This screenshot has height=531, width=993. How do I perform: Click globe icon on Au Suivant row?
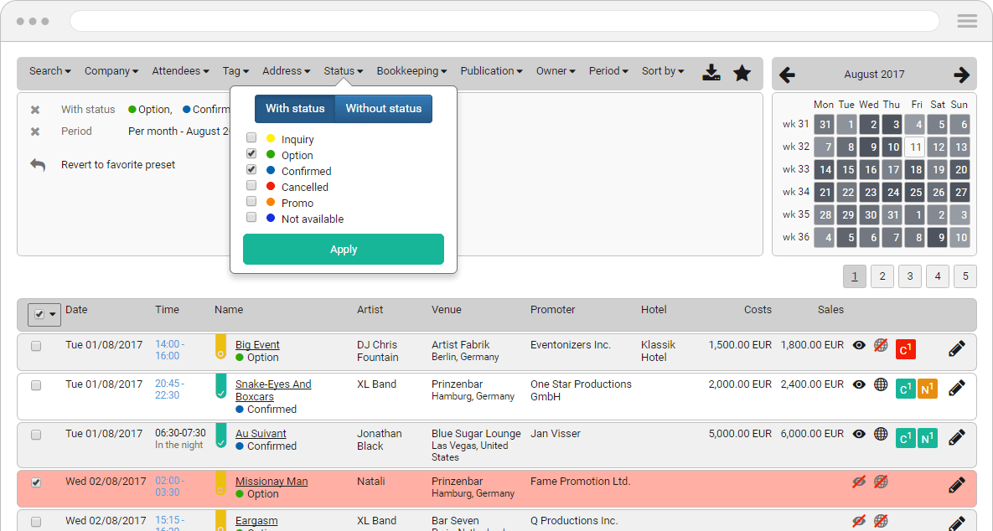(x=881, y=434)
